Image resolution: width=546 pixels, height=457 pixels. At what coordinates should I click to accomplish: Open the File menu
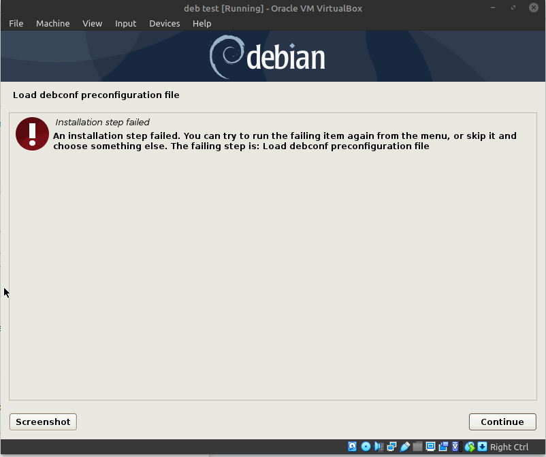coord(16,23)
